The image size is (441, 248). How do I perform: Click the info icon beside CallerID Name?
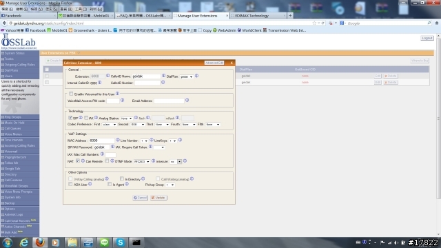[163, 76]
